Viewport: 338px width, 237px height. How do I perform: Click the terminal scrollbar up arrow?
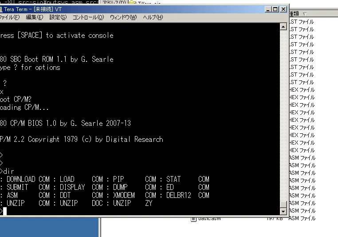pyautogui.click(x=283, y=27)
